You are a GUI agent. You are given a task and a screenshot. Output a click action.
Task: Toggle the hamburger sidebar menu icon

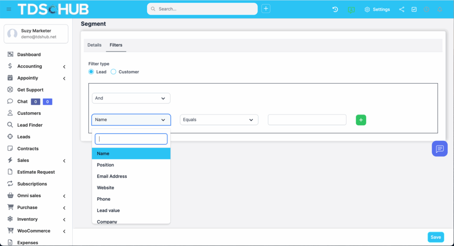(x=9, y=9)
